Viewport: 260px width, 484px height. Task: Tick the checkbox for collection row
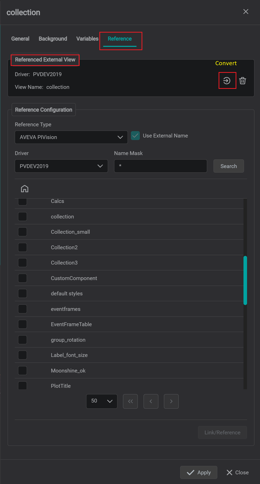click(x=23, y=217)
